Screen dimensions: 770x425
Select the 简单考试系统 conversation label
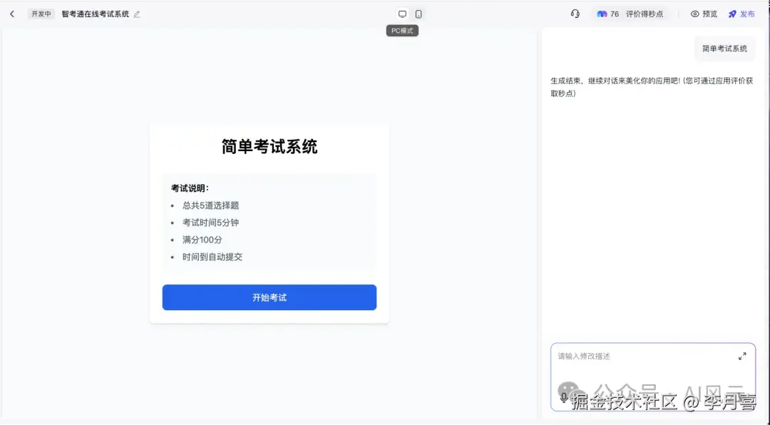click(x=724, y=48)
